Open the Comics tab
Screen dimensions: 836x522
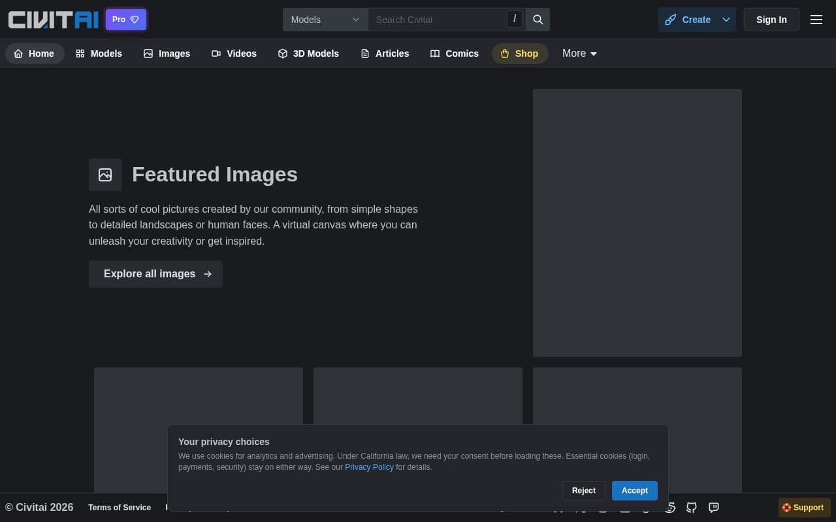(455, 54)
